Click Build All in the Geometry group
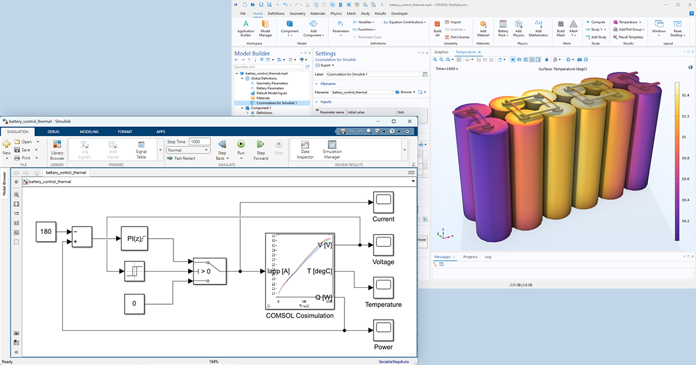This screenshot has height=365, width=696. [x=437, y=27]
